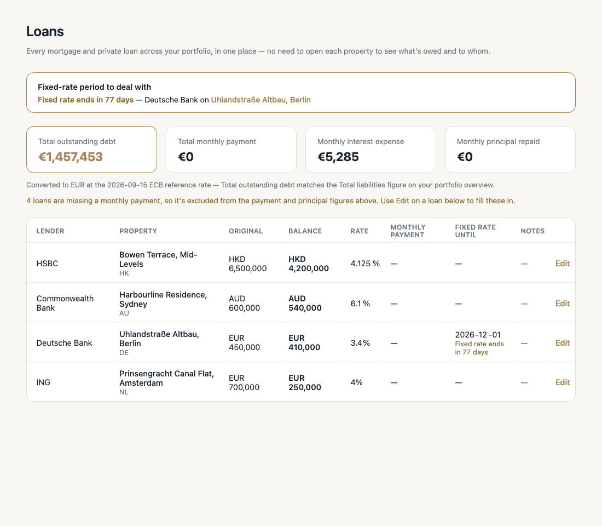
Task: Click Uhlandstraße Altbau, Berlin in the table
Action: 159,339
